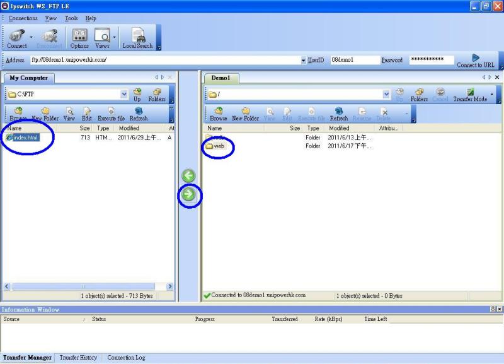504x364 pixels.
Task: Sort remote files by Attribu.. column
Action: 389,128
